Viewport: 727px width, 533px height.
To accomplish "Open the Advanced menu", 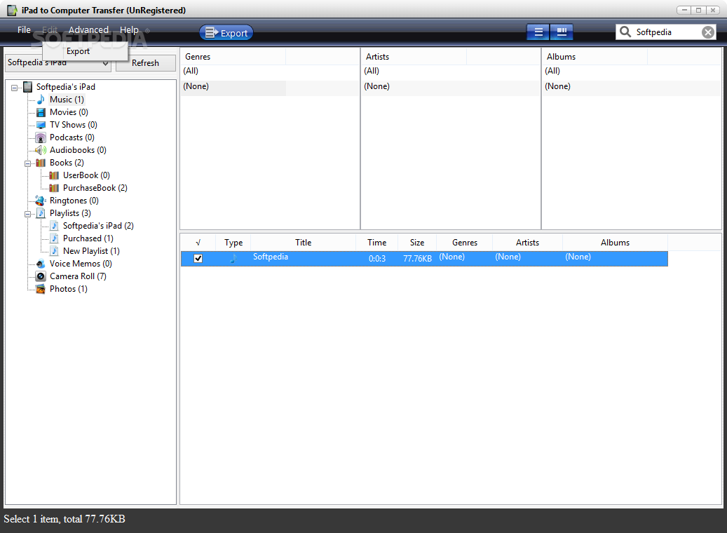I will [88, 29].
